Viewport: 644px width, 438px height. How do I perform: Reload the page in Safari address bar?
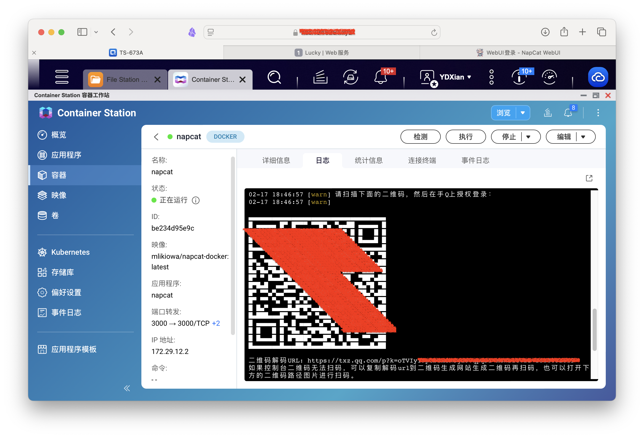(434, 32)
